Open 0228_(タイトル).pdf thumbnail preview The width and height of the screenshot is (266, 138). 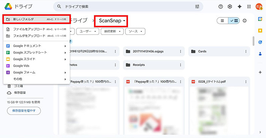[x=219, y=111]
